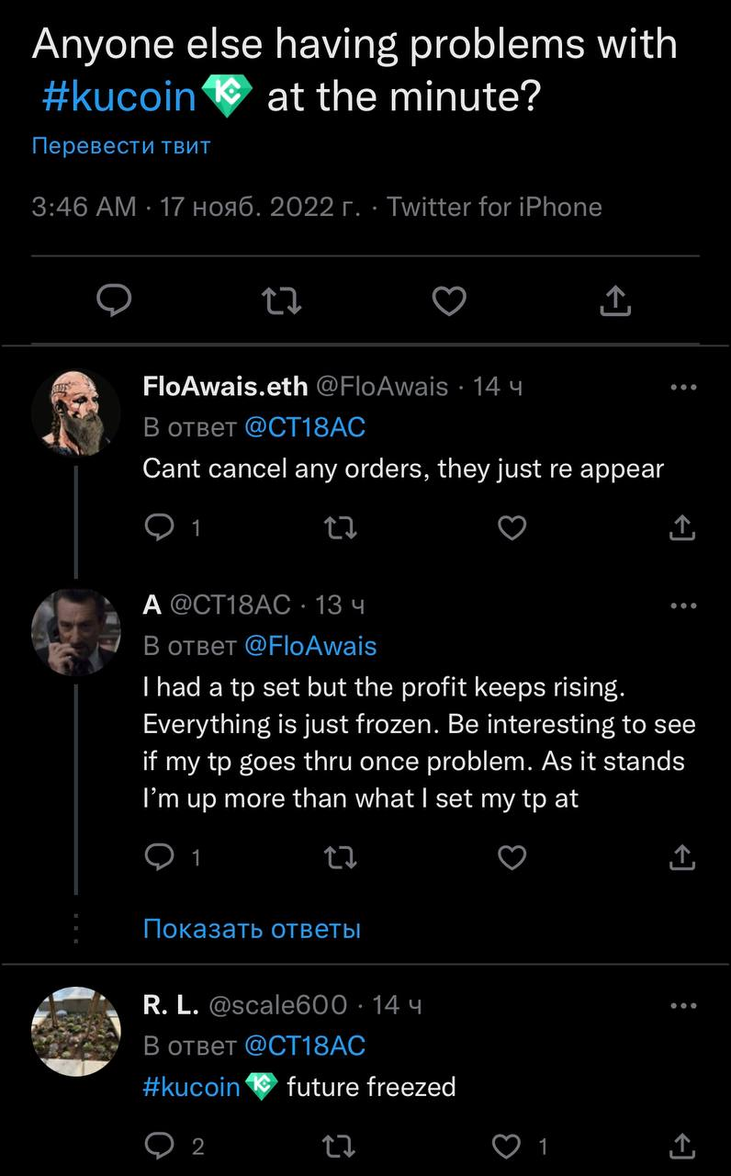Open the @FloAwais mention in A's reply

[310, 646]
